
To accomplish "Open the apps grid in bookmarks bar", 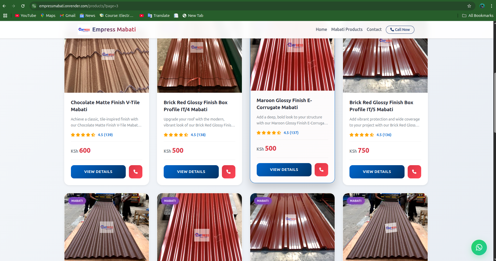I will 5,16.
